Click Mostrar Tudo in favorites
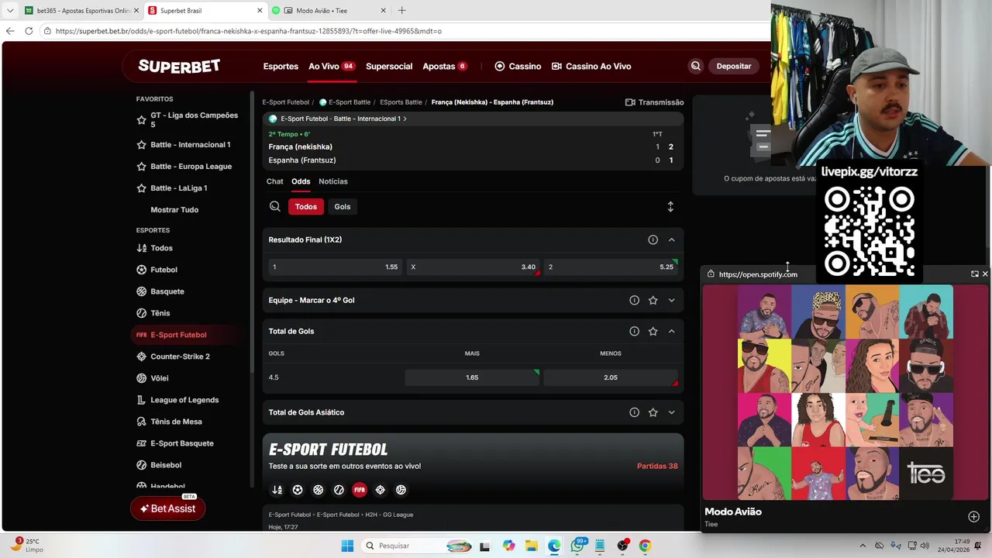Viewport: 992px width, 558px height. pyautogui.click(x=174, y=210)
